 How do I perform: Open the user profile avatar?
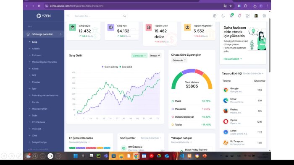pyautogui.click(x=256, y=16)
